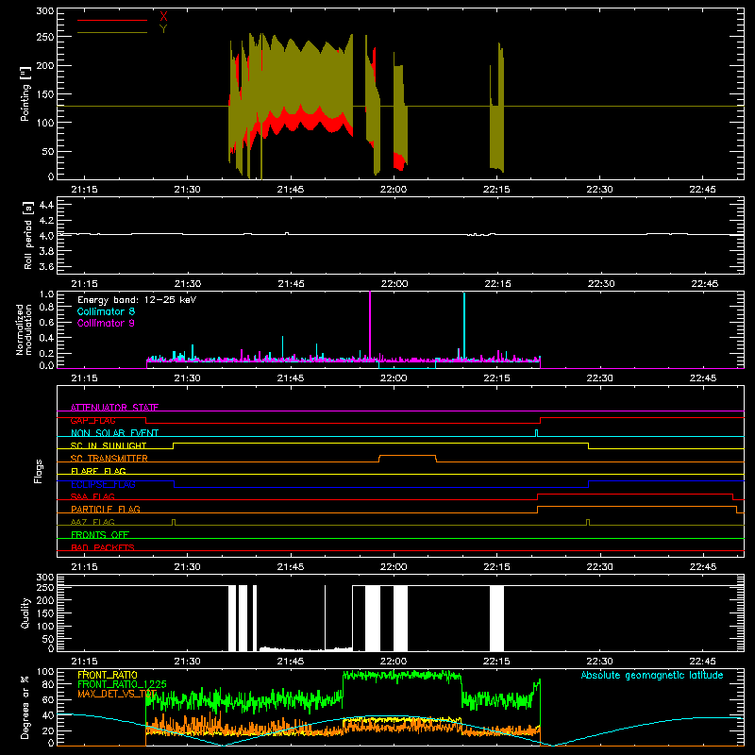Click the 21:30 tick under the modulation plot
Viewport: 755px width, 755px height.
pyautogui.click(x=187, y=378)
